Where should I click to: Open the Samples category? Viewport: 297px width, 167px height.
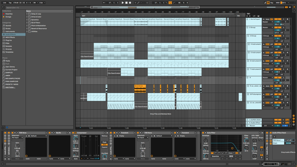click(x=9, y=46)
